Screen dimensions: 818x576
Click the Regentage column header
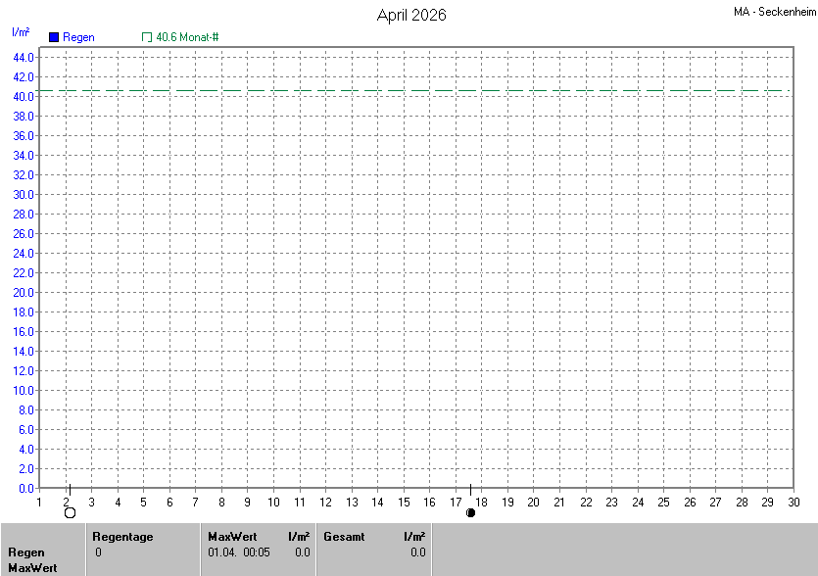pyautogui.click(x=122, y=537)
